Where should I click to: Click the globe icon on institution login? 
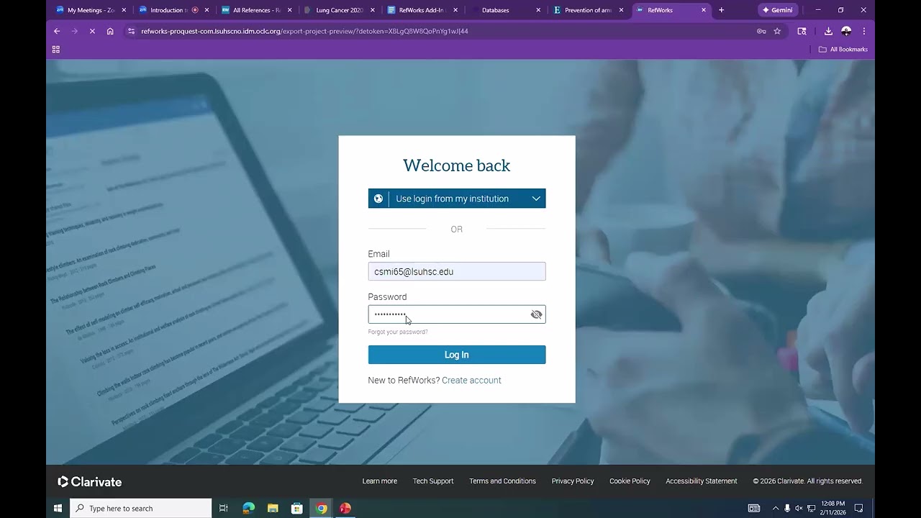tap(378, 199)
